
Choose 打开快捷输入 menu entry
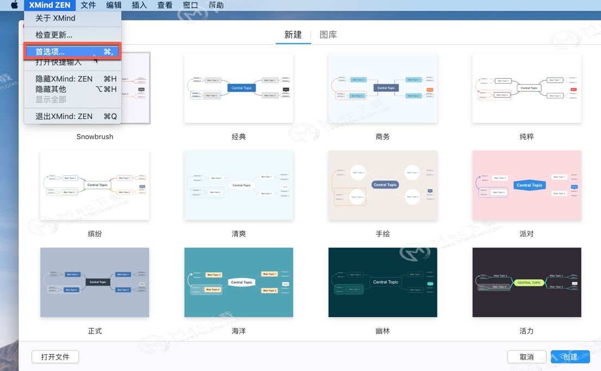pos(73,62)
